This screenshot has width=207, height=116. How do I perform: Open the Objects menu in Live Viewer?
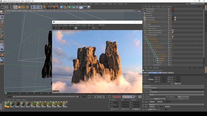click(x=65, y=25)
